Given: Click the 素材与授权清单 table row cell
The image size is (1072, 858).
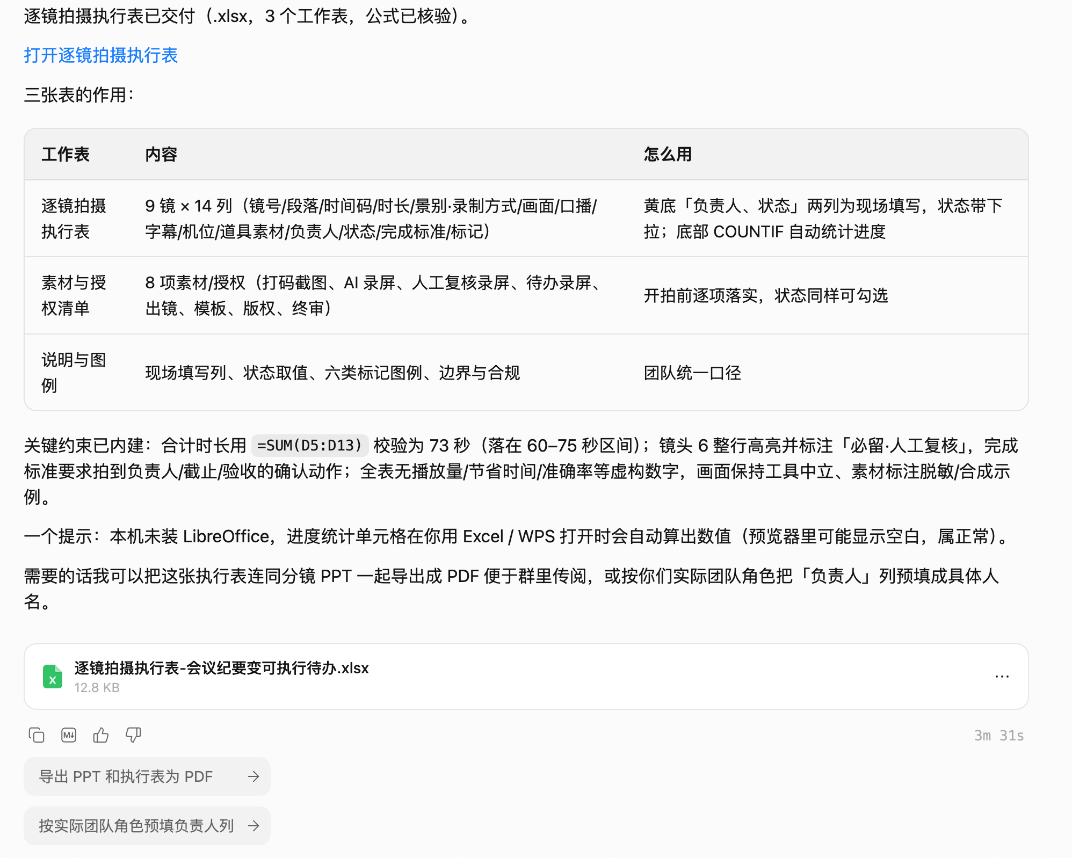Looking at the screenshot, I should [74, 295].
